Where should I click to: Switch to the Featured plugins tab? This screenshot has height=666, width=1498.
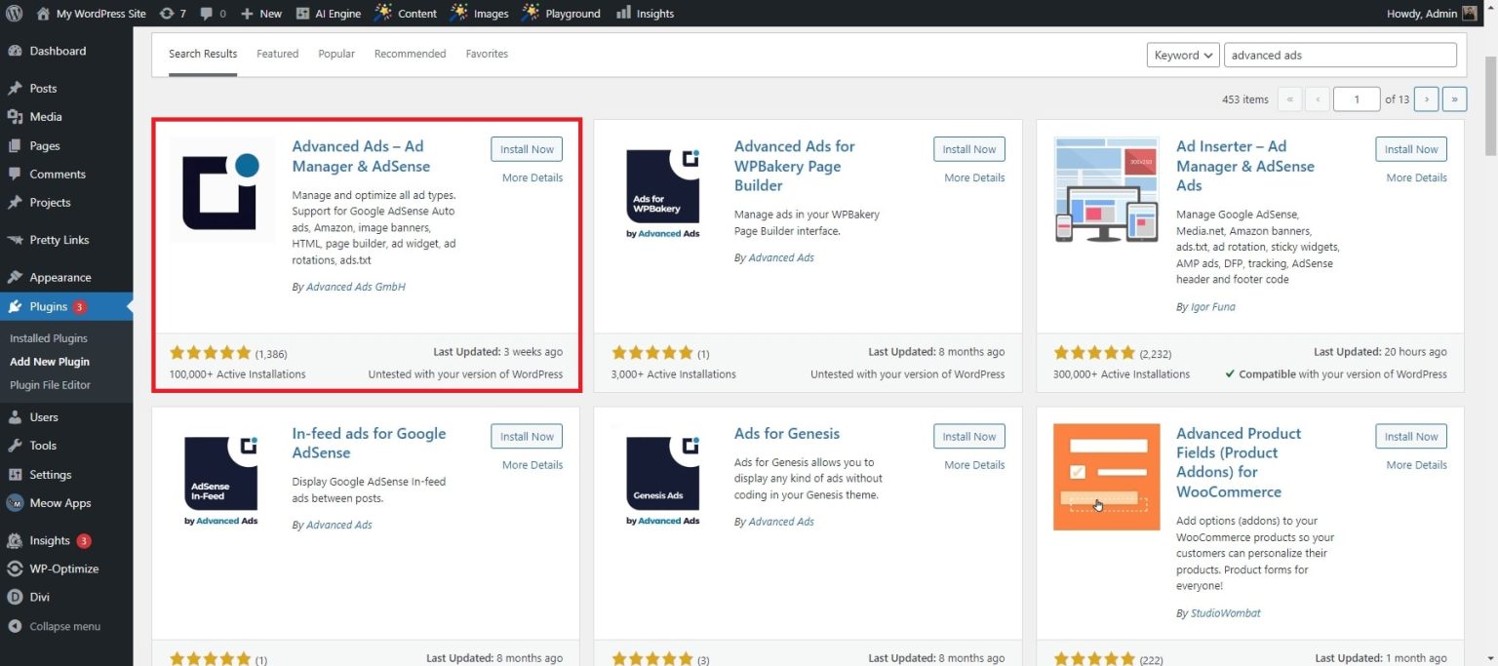pyautogui.click(x=277, y=54)
